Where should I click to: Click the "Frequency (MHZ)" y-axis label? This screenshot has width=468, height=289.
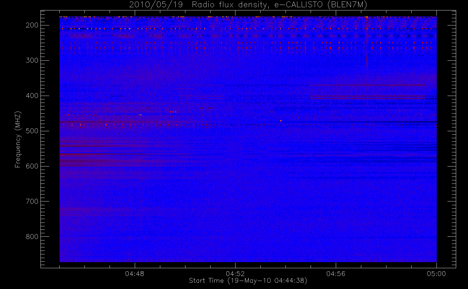(18, 139)
